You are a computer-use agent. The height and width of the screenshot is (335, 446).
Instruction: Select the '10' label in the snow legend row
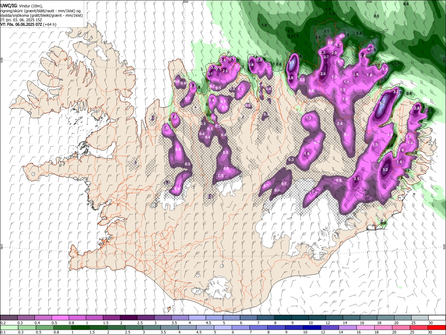[310, 323]
